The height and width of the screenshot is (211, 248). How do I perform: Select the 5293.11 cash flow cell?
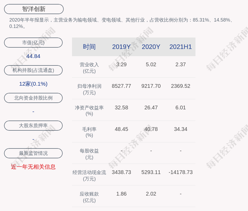click(x=151, y=172)
